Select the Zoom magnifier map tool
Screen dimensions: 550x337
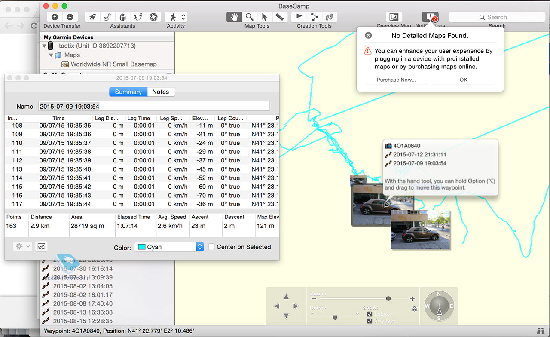(x=249, y=17)
